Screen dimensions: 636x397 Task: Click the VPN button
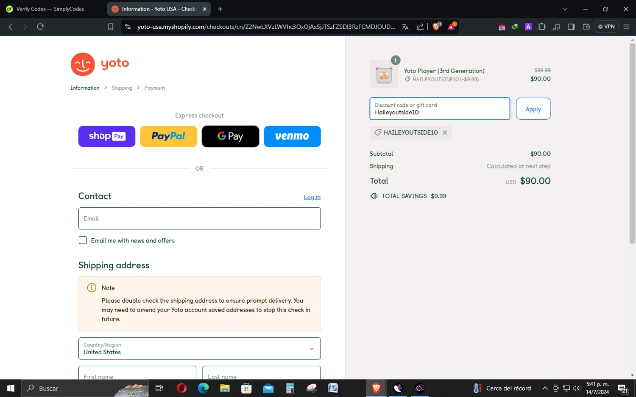point(606,27)
